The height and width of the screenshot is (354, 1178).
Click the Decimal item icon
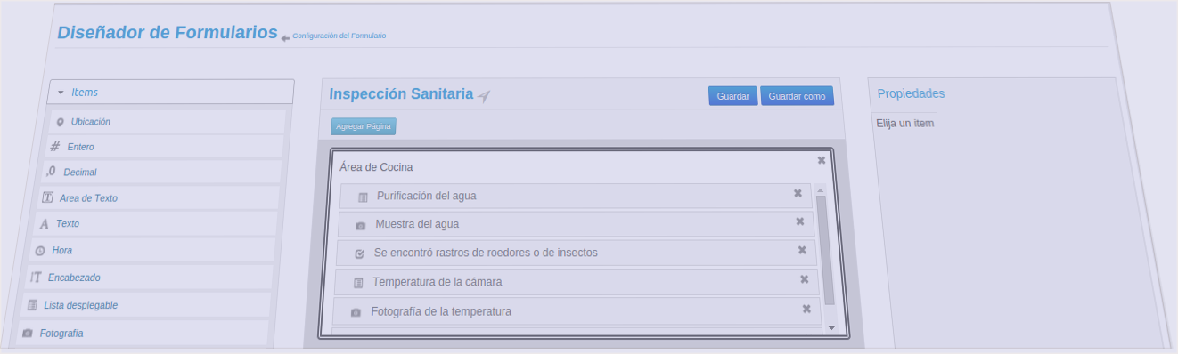click(x=51, y=172)
